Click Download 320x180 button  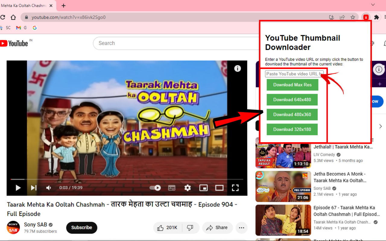coord(292,129)
